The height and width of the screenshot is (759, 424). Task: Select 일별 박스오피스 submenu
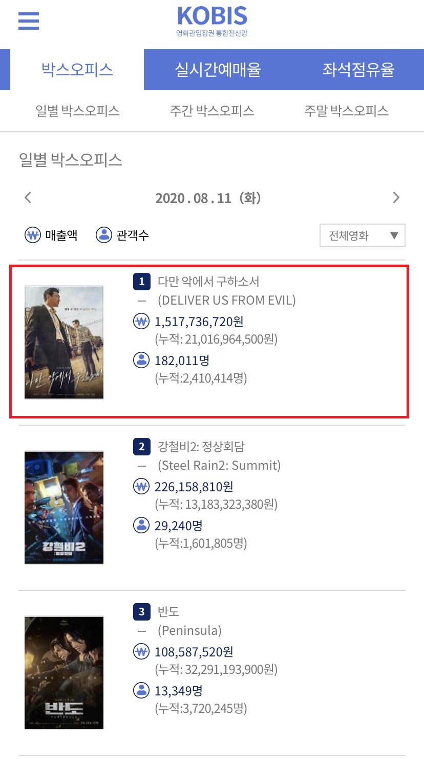pyautogui.click(x=77, y=111)
